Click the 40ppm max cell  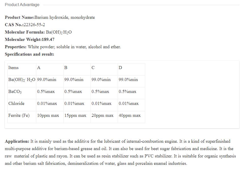[x=130, y=115]
